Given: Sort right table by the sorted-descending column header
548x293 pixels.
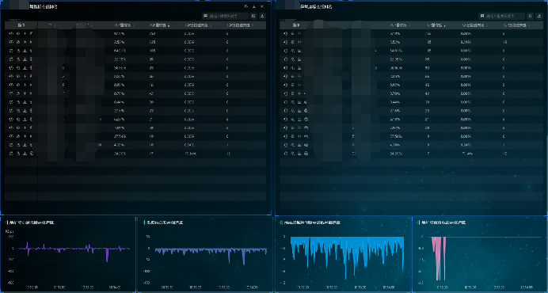Looking at the screenshot, I should click(436, 25).
